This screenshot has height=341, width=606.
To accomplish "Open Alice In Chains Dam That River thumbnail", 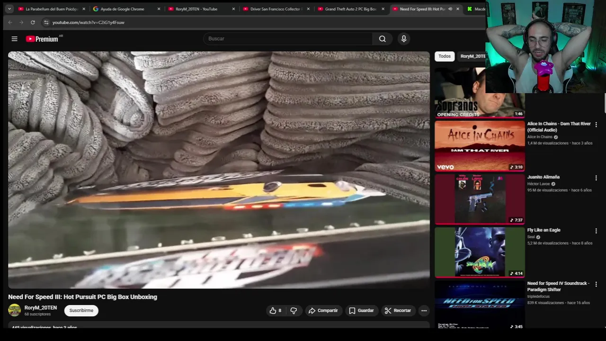I will tap(480, 145).
